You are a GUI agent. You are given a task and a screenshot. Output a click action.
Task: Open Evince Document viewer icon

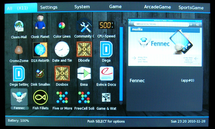[x=106, y=74]
